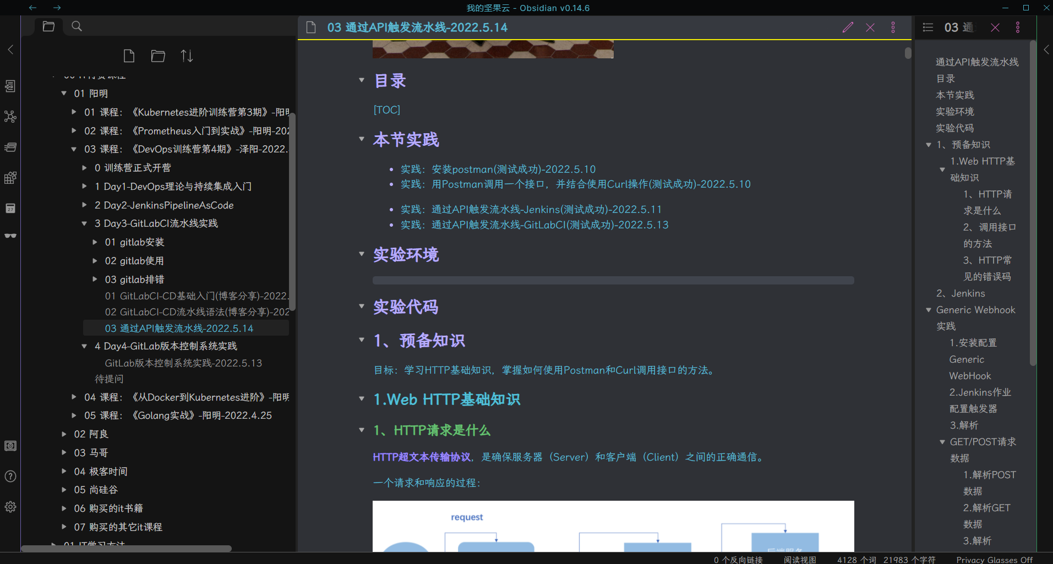Open note 02 GitLabCI-CD流水线语法
The image size is (1053, 564).
click(197, 312)
